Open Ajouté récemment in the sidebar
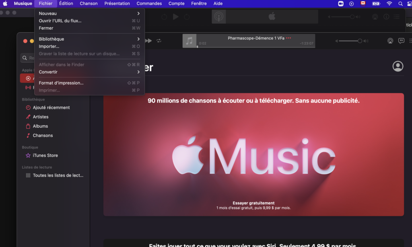412x247 pixels. click(51, 107)
